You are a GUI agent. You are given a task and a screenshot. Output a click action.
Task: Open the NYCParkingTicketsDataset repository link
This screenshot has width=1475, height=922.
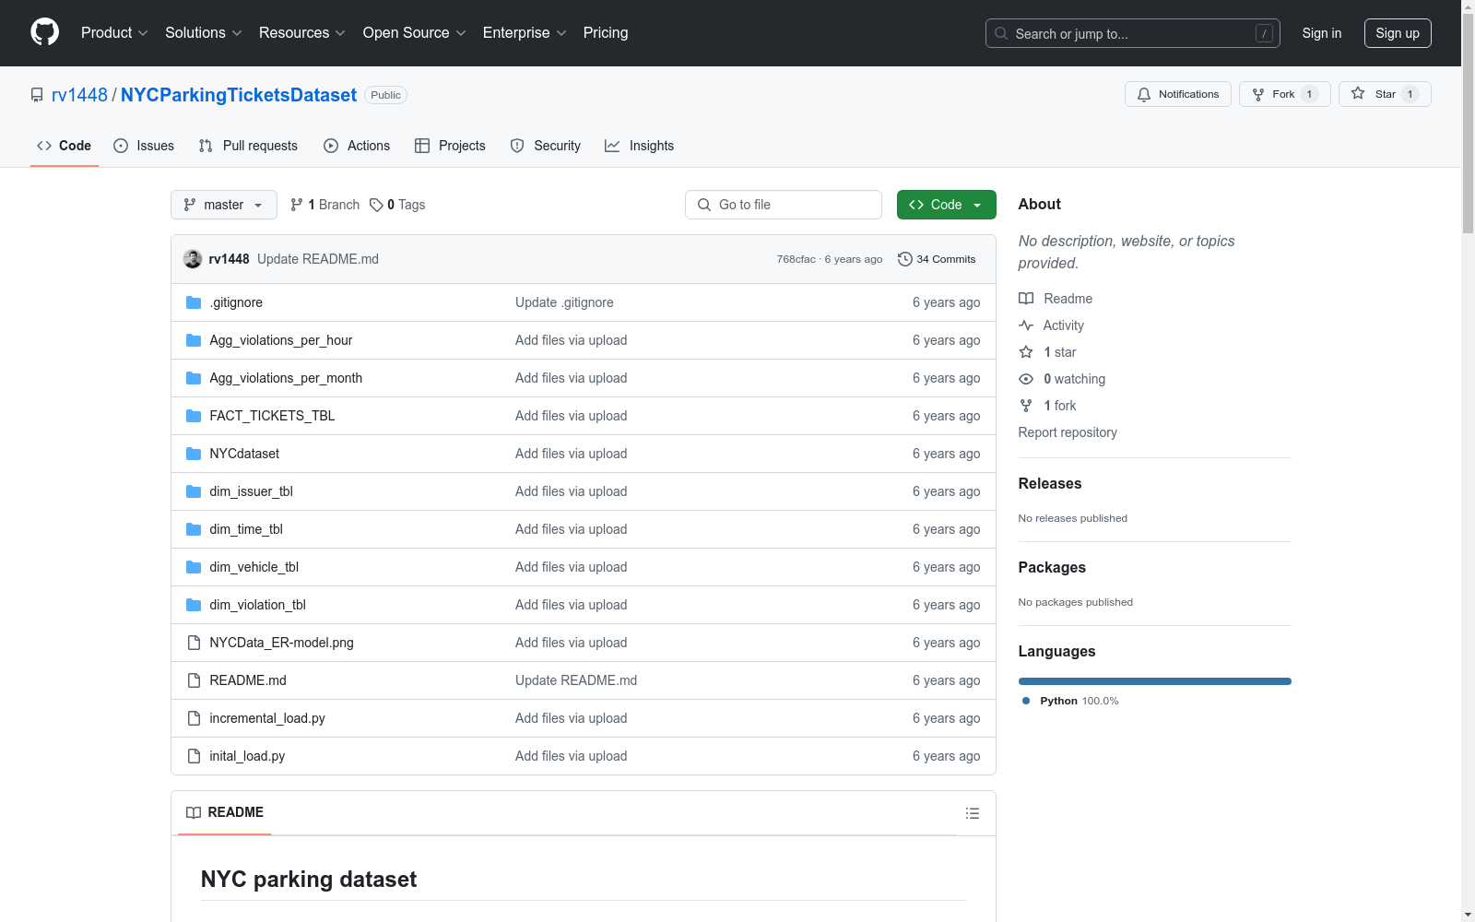[x=239, y=95]
